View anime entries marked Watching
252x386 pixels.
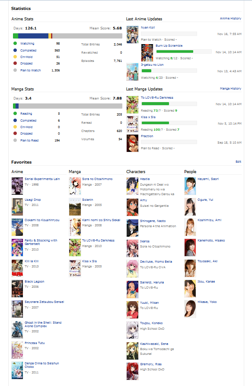coord(27,44)
